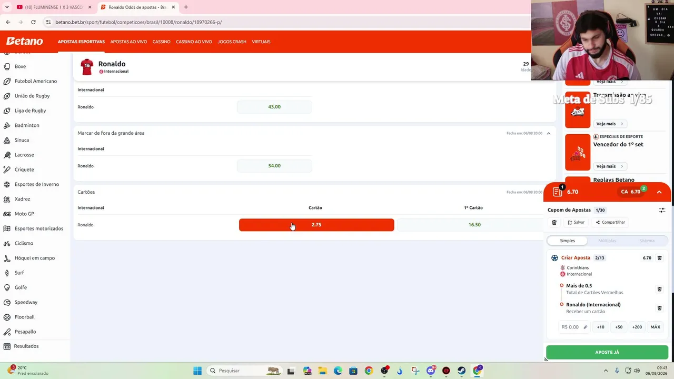Image resolution: width=674 pixels, height=379 pixels.
Task: Set the stake to MÁX
Action: (655, 327)
